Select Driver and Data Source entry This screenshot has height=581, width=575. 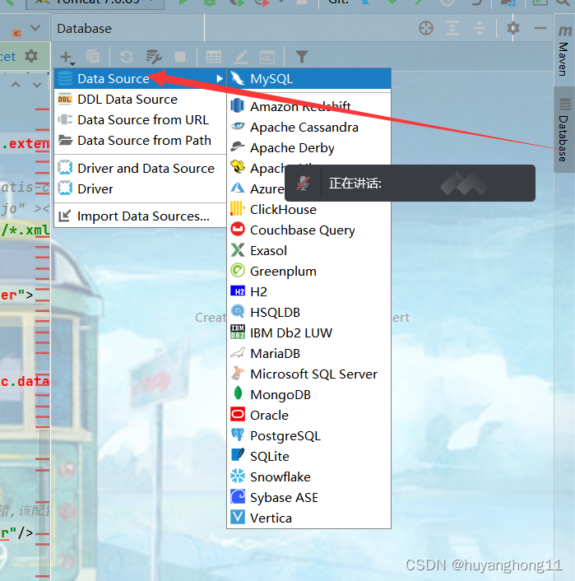pyautogui.click(x=140, y=169)
